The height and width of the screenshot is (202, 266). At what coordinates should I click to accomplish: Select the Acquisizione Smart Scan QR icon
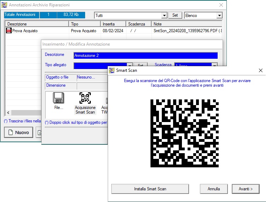(x=85, y=98)
